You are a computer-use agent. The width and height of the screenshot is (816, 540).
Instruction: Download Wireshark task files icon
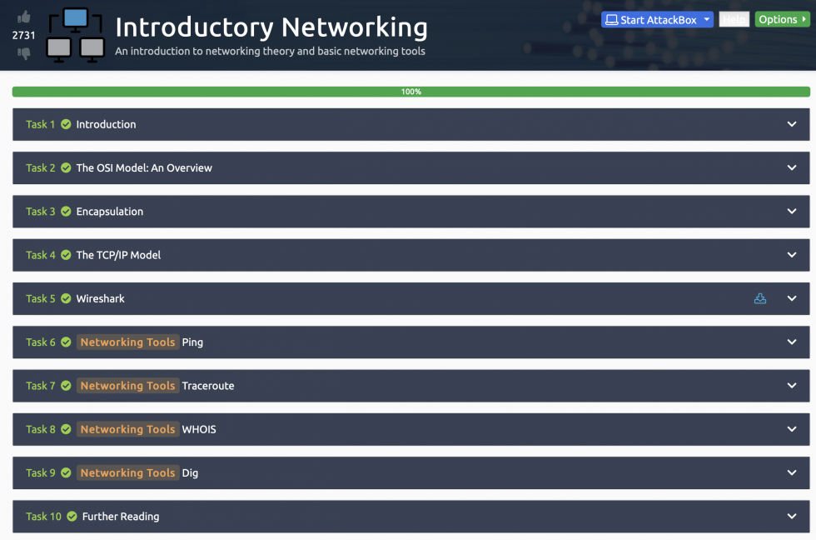(x=759, y=298)
